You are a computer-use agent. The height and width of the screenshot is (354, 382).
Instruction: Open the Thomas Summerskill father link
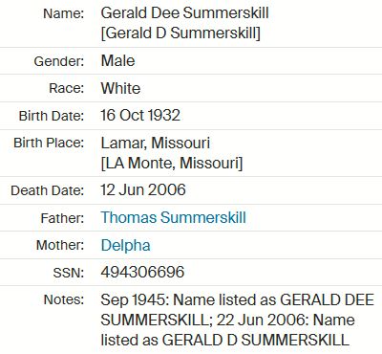click(174, 218)
